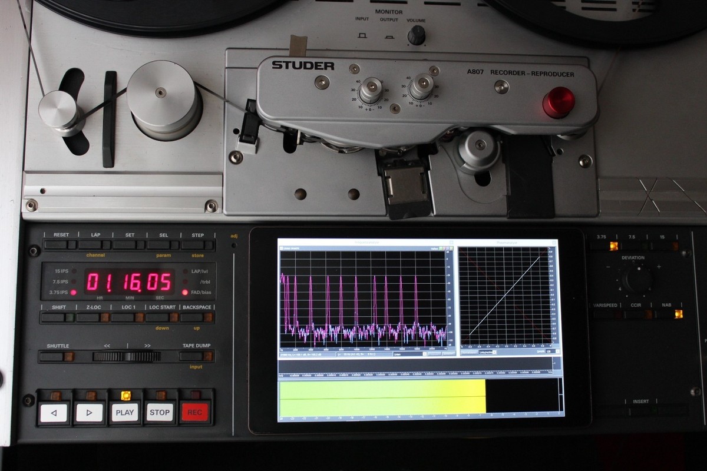This screenshot has width=707, height=471.
Task: Open the channel dropdown under phase plot
Action: (488, 351)
